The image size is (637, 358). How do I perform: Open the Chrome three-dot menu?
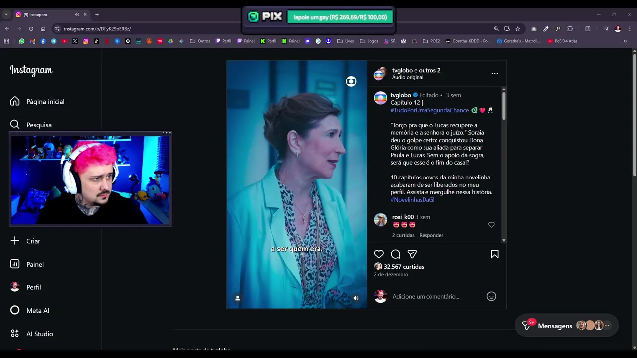(630, 29)
